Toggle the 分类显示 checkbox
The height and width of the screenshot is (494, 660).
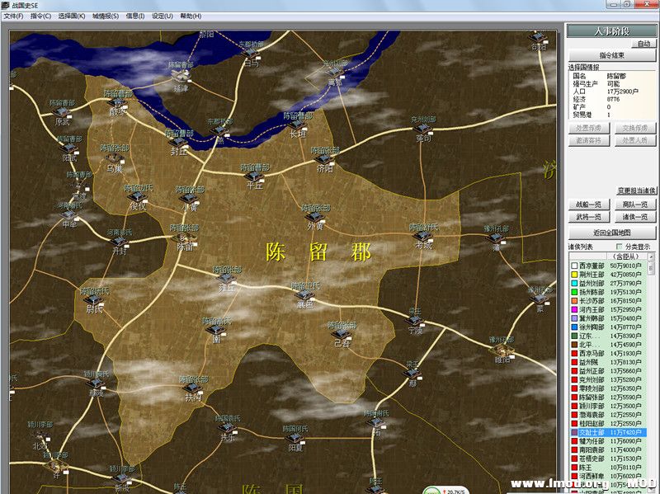coord(620,247)
